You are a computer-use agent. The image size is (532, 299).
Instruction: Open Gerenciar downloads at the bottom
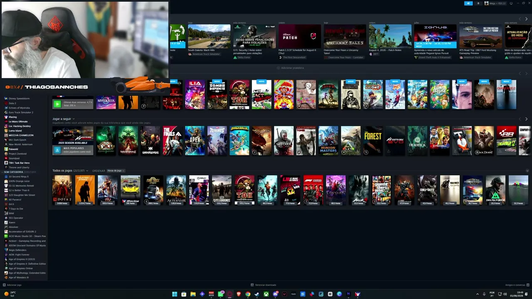(x=264, y=285)
